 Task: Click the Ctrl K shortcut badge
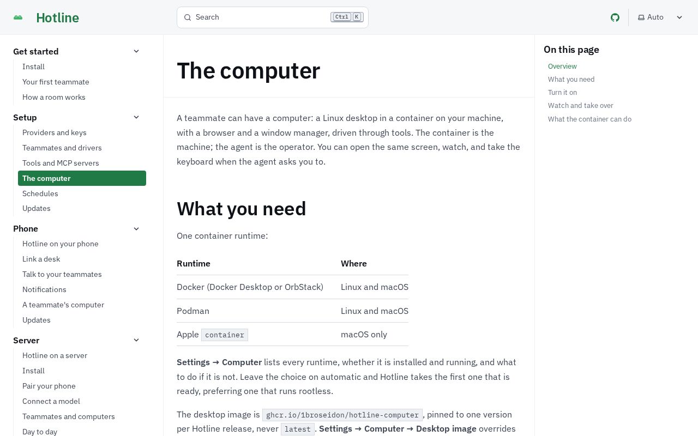(x=347, y=17)
